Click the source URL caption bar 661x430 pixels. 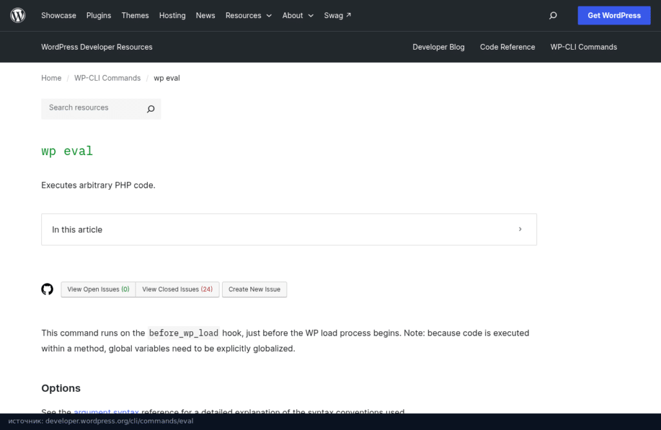click(330, 421)
